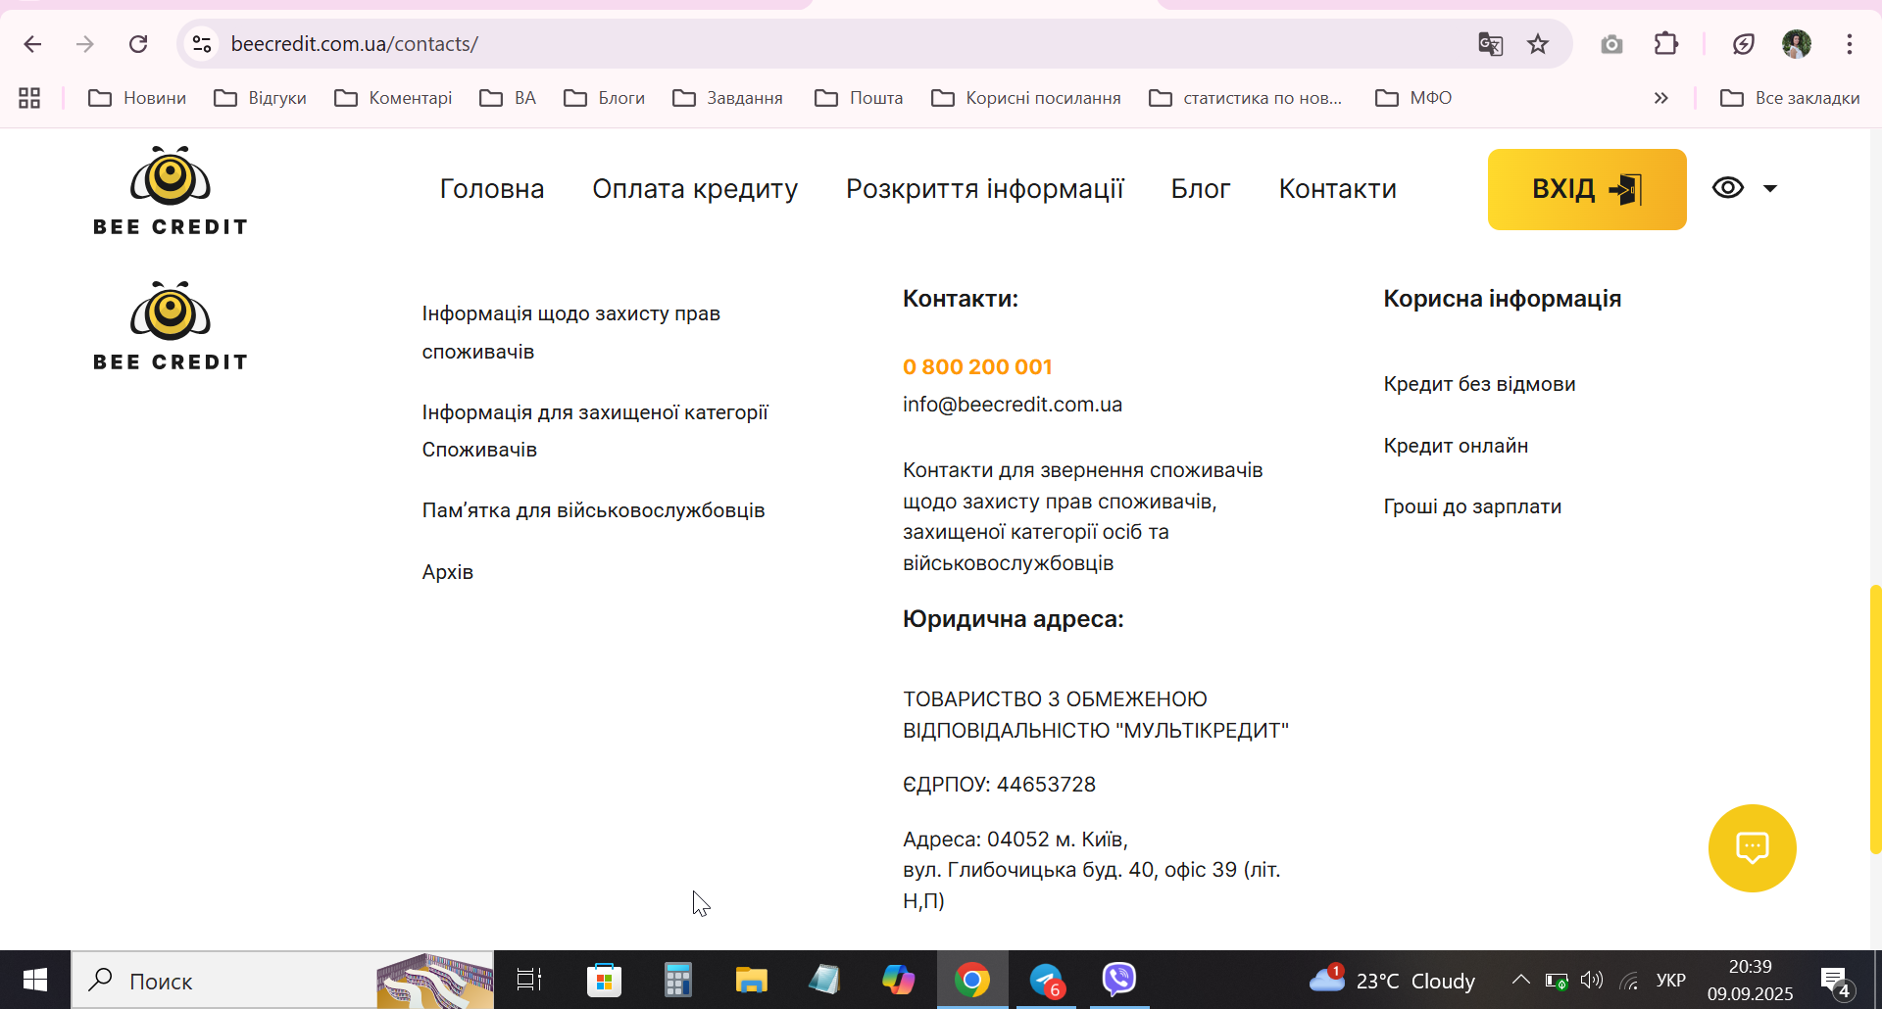This screenshot has width=1882, height=1009.
Task: Open the МФО bookmark folder
Action: pos(1413,98)
